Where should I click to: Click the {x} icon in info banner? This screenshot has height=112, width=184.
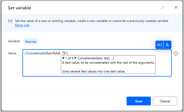(10, 21)
